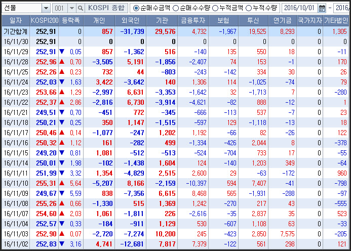Image resolution: width=351 pixels, height=251 pixels.
Task: Click foreign total value -31,739
Action: click(x=132, y=31)
